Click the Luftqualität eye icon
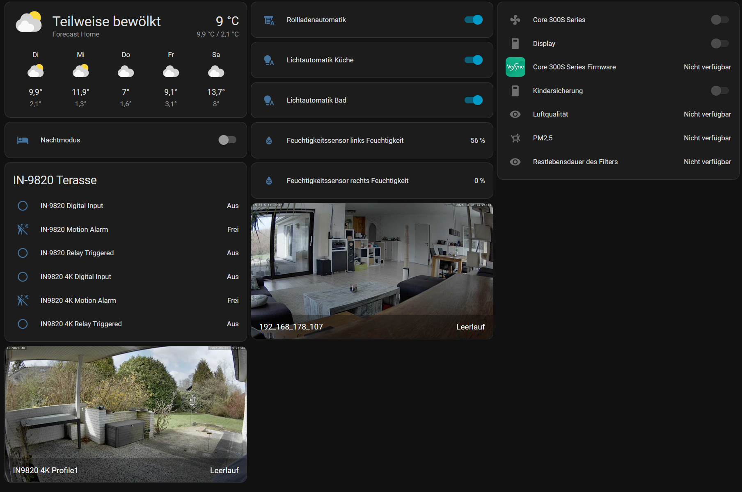Viewport: 742px width, 492px height. [515, 114]
